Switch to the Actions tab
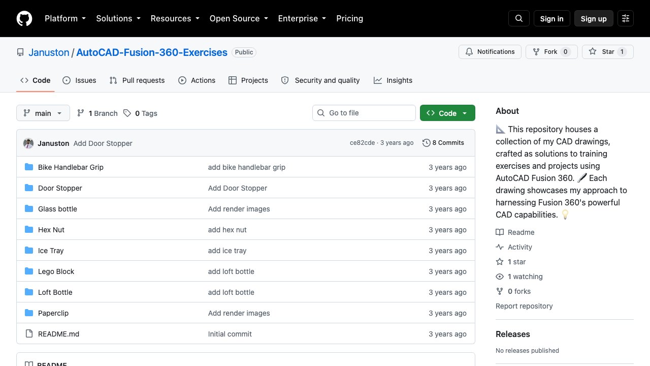Viewport: 650px width, 366px height. coord(197,80)
